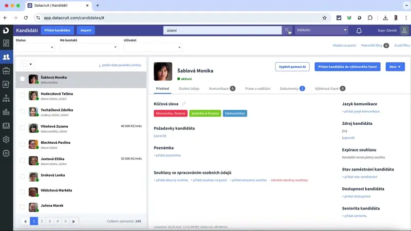Click the notification bell icon

point(359,30)
